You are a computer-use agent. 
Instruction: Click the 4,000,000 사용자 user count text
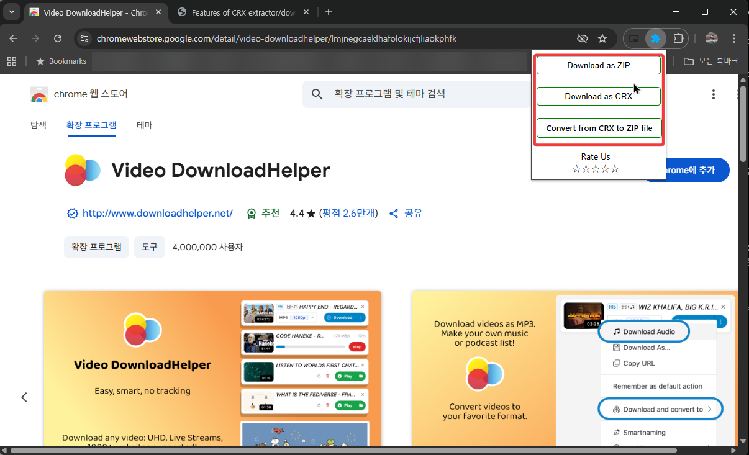[x=207, y=246]
